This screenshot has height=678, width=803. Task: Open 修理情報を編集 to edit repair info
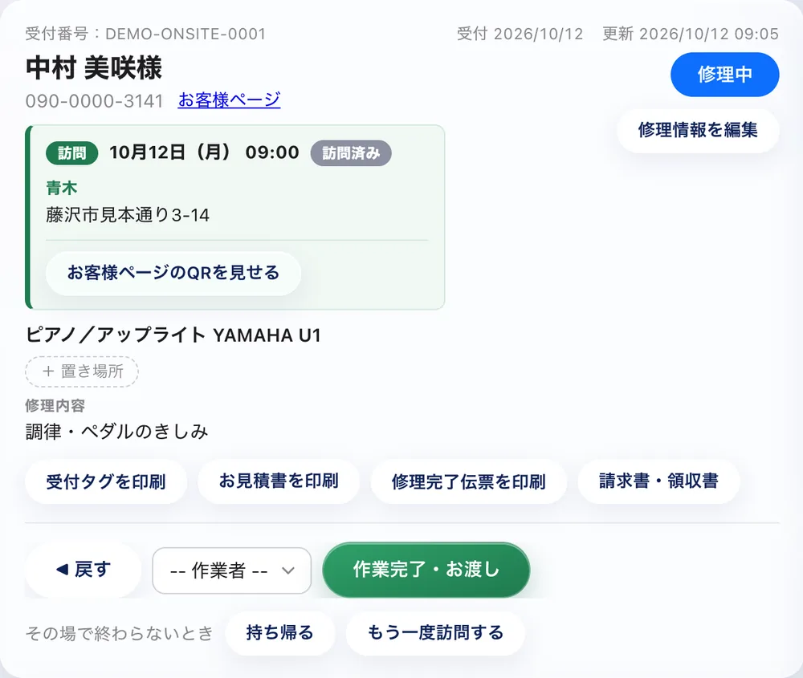(698, 130)
